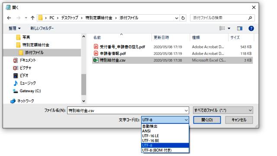The image size is (277, 156).
Task: Click the folder icon in address bar
Action: click(40, 18)
